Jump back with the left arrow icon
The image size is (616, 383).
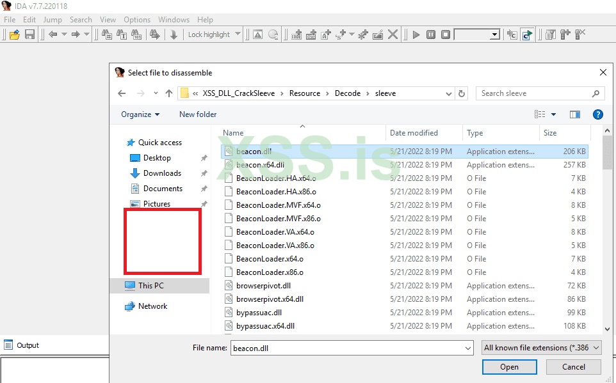pyautogui.click(x=53, y=35)
